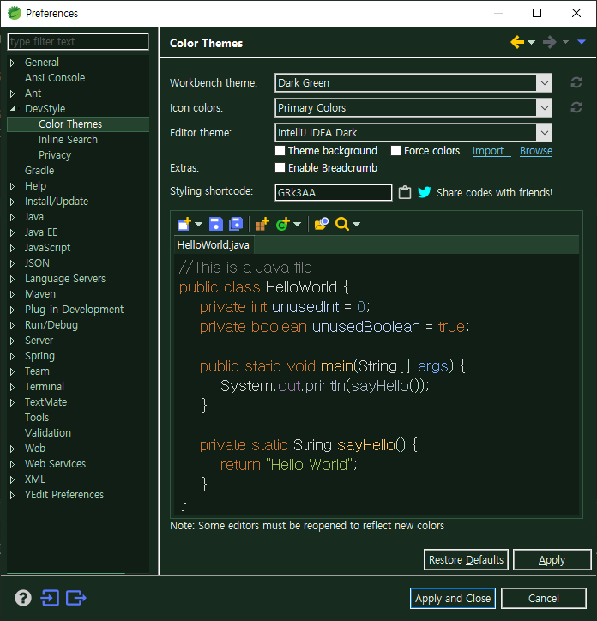Click the Export preferences icon at bottom left
Viewport: 597px width, 621px height.
click(x=76, y=598)
